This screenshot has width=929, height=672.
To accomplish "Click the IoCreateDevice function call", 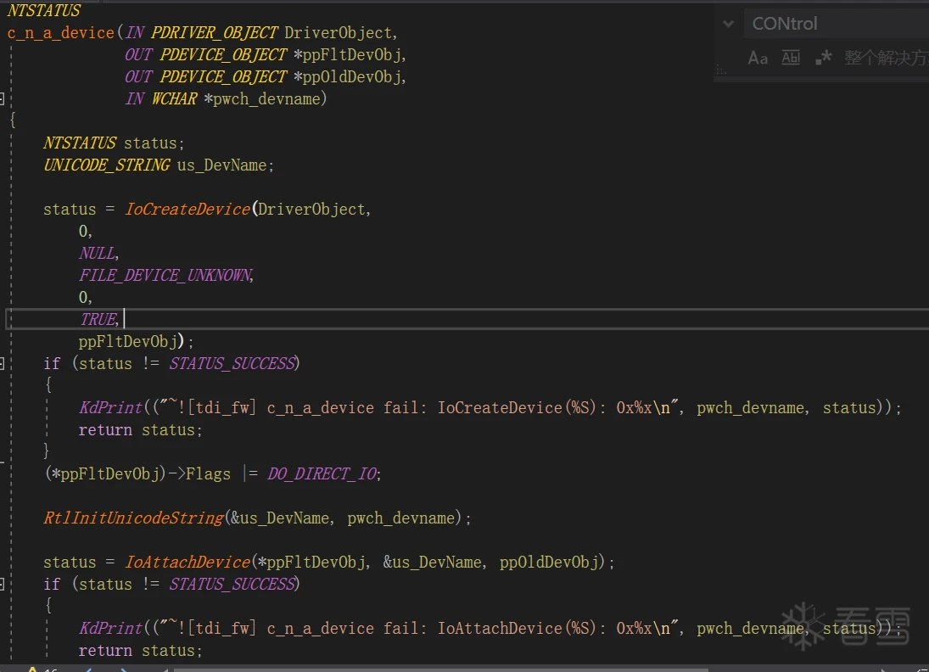I will pyautogui.click(x=187, y=209).
